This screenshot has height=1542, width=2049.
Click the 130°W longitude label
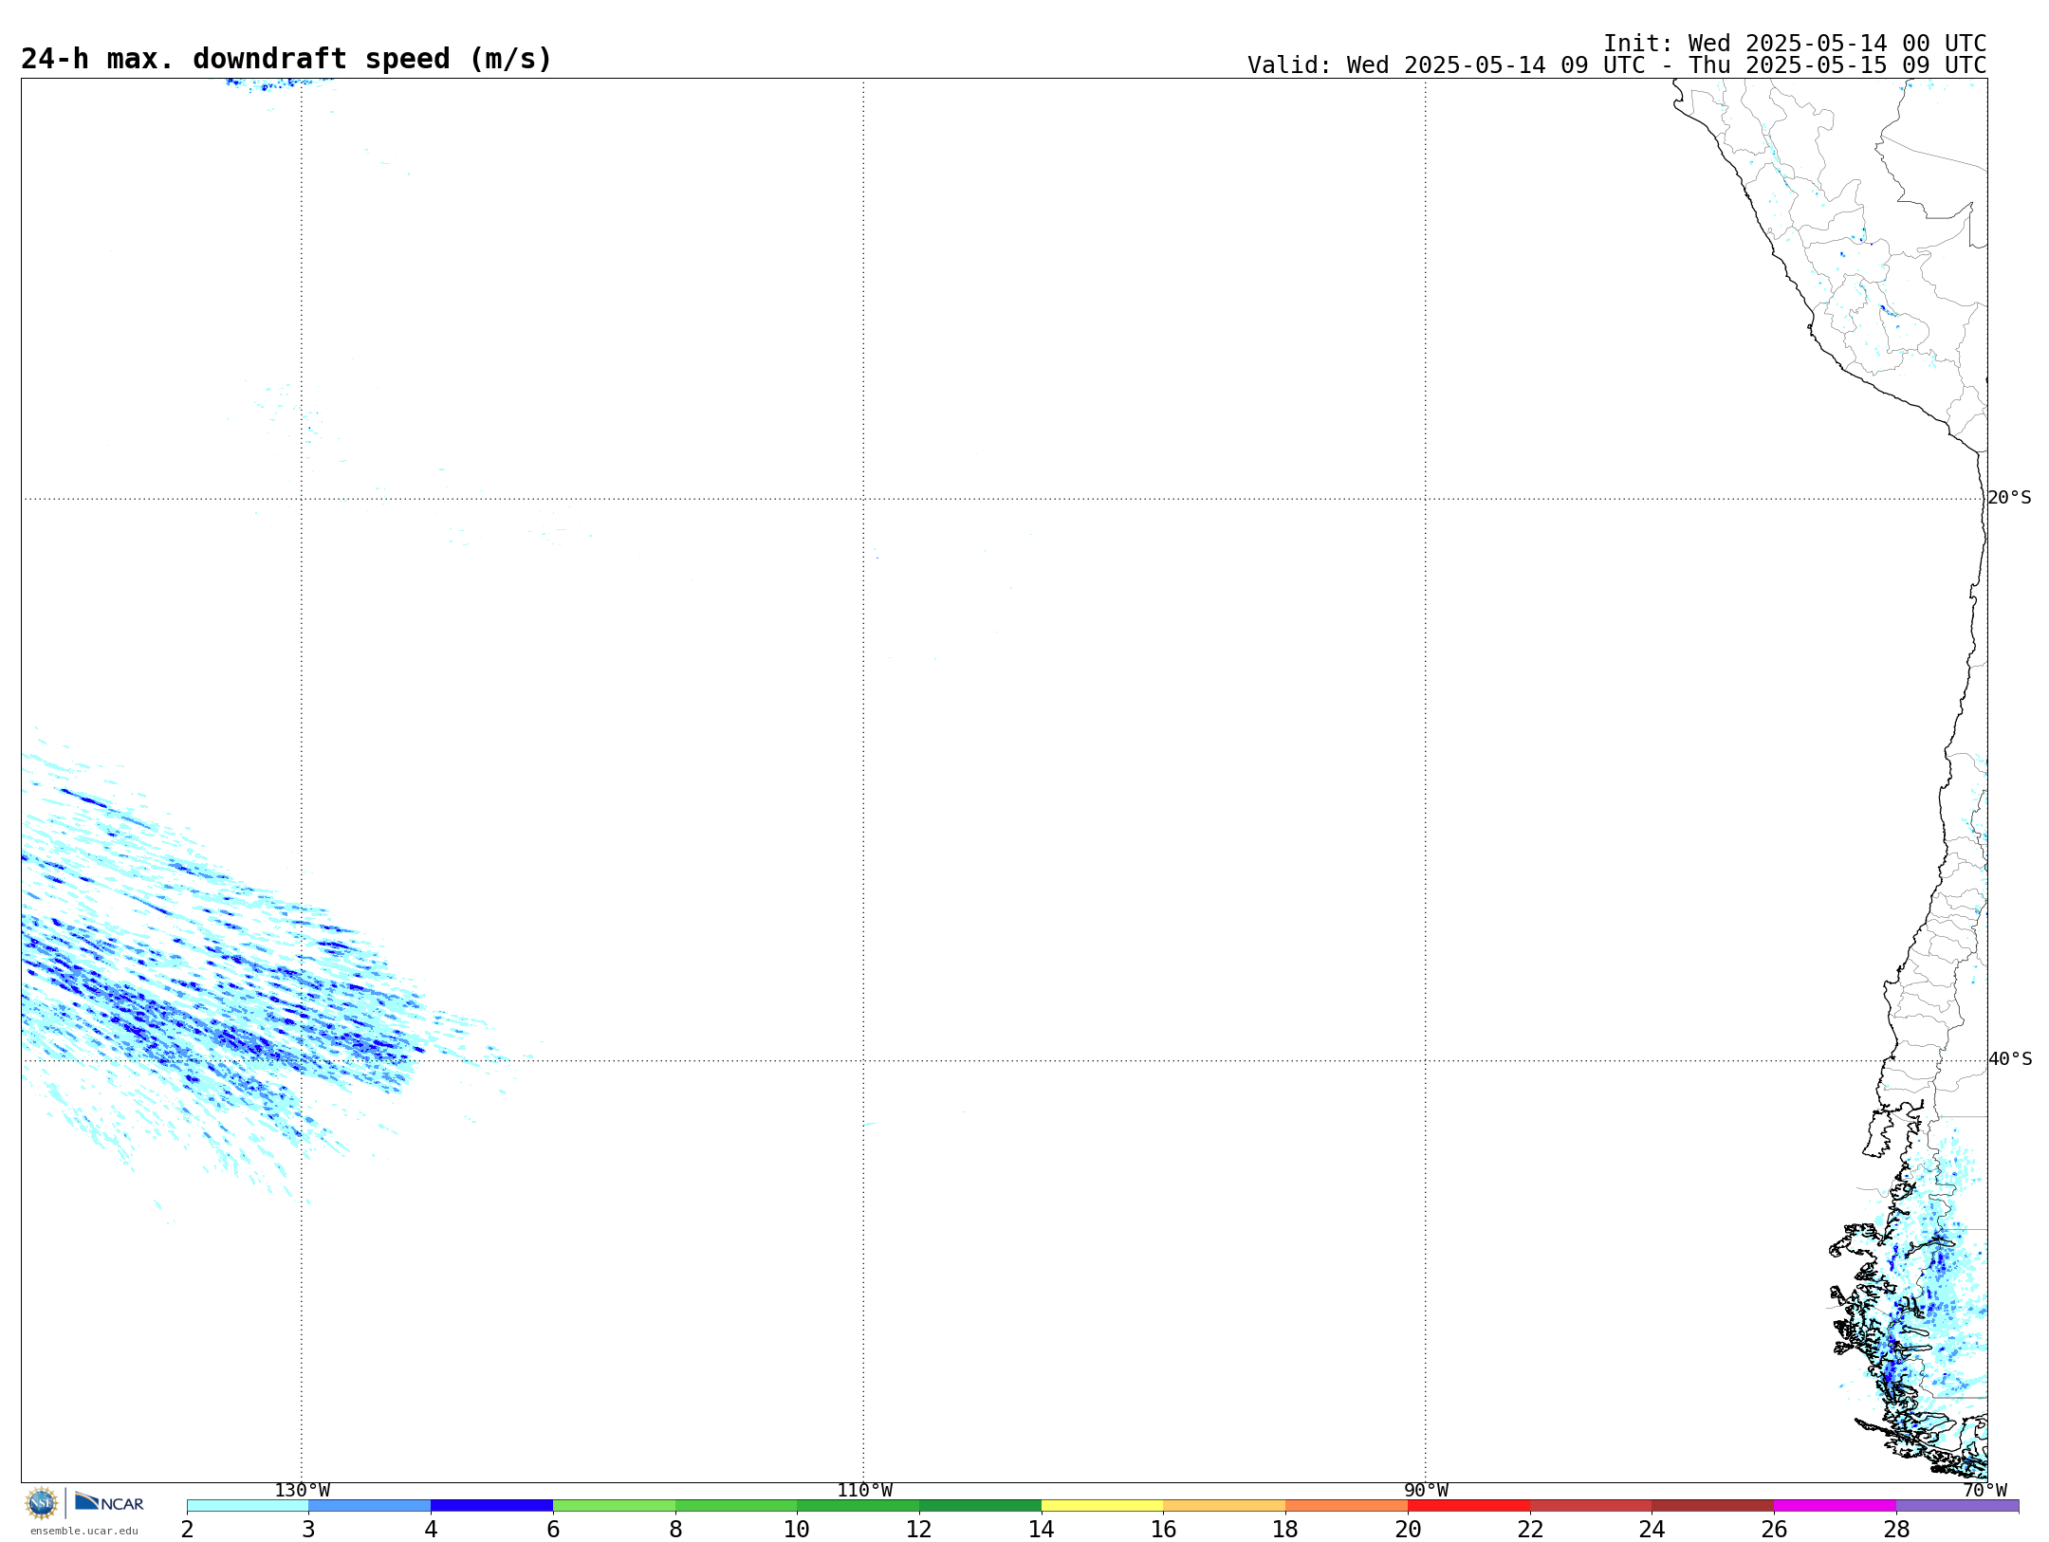302,1491
